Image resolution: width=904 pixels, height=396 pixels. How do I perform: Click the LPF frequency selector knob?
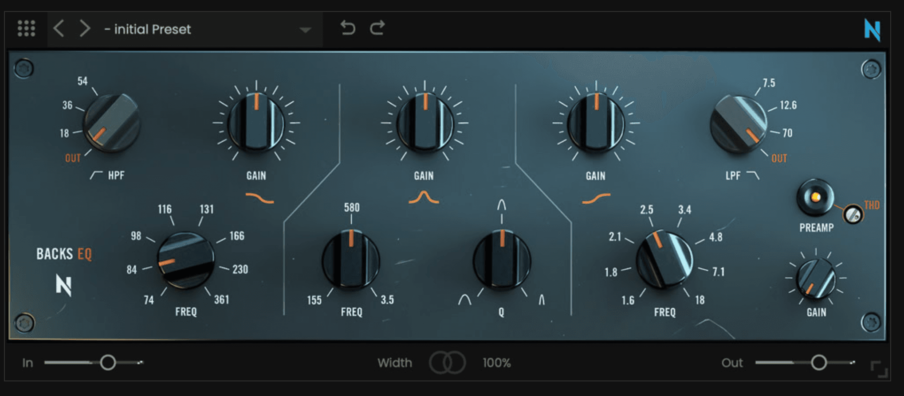(739, 124)
